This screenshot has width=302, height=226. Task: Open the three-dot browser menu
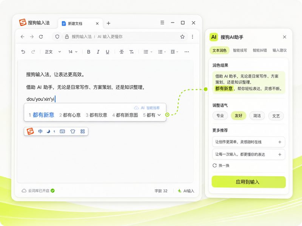(193, 37)
